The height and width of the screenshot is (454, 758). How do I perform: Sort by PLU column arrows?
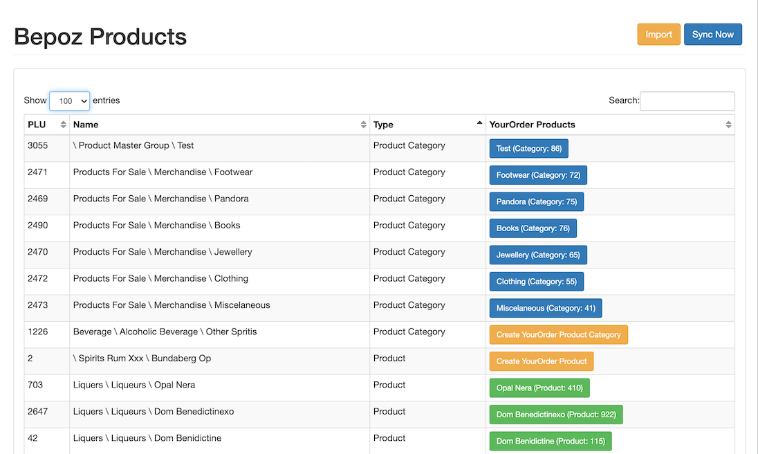(x=63, y=125)
